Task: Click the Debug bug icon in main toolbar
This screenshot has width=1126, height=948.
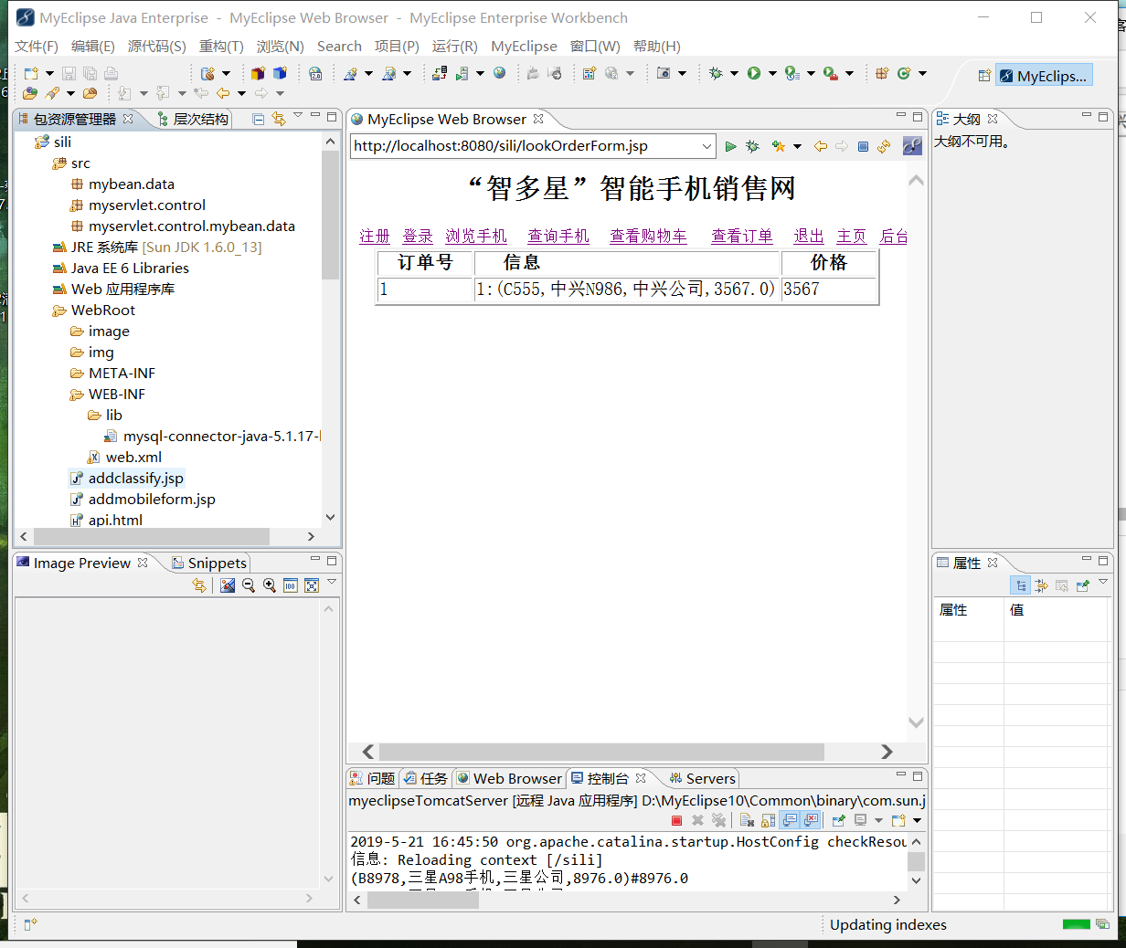Action: click(x=716, y=73)
